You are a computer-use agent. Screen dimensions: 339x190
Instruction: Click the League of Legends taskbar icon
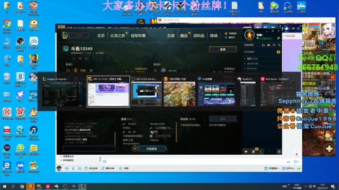82,186
